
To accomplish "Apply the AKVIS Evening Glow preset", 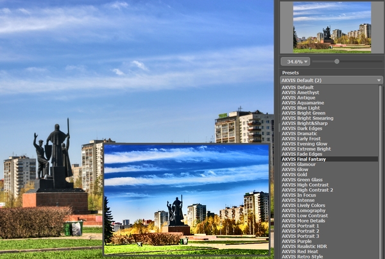I will pyautogui.click(x=329, y=144).
